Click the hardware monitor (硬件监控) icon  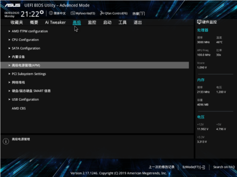199,22
